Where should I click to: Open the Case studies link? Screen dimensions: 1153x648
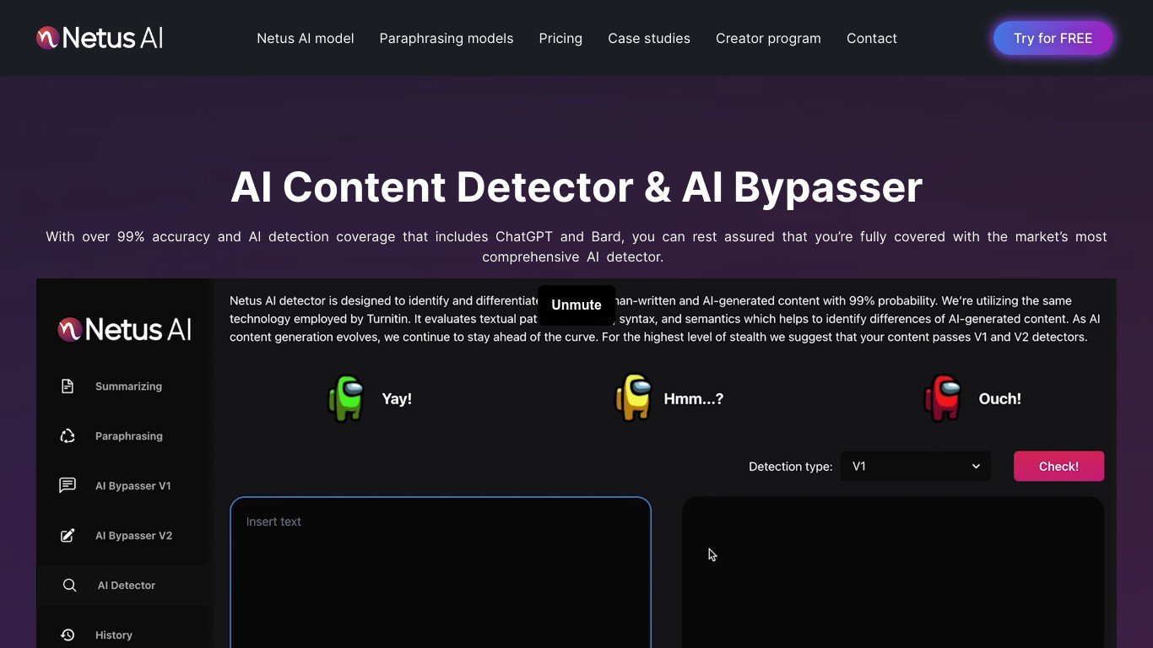coord(649,39)
